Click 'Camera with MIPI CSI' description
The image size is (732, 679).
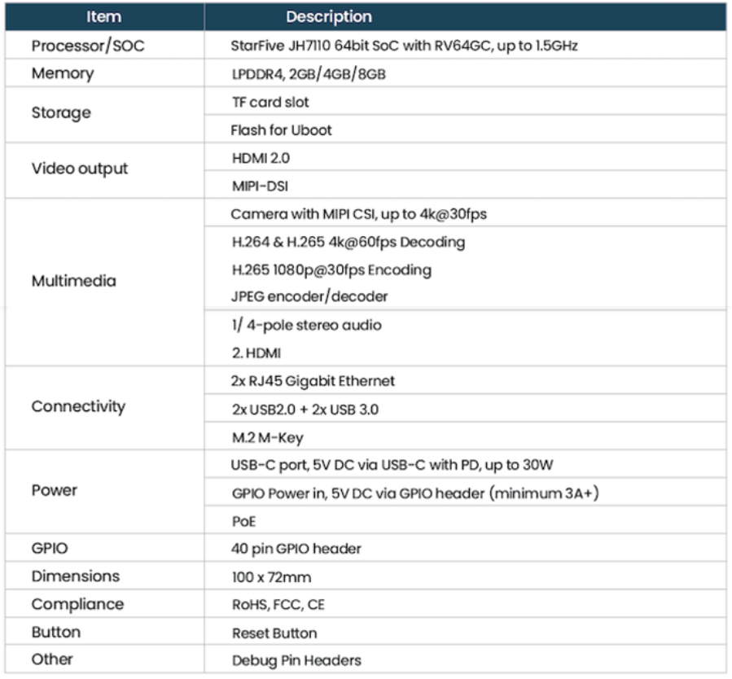tap(358, 214)
